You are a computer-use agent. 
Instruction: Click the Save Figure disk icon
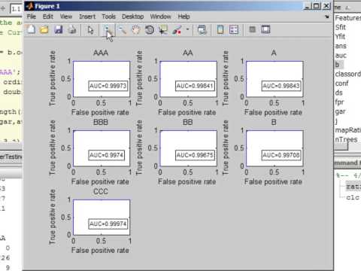[x=59, y=29]
